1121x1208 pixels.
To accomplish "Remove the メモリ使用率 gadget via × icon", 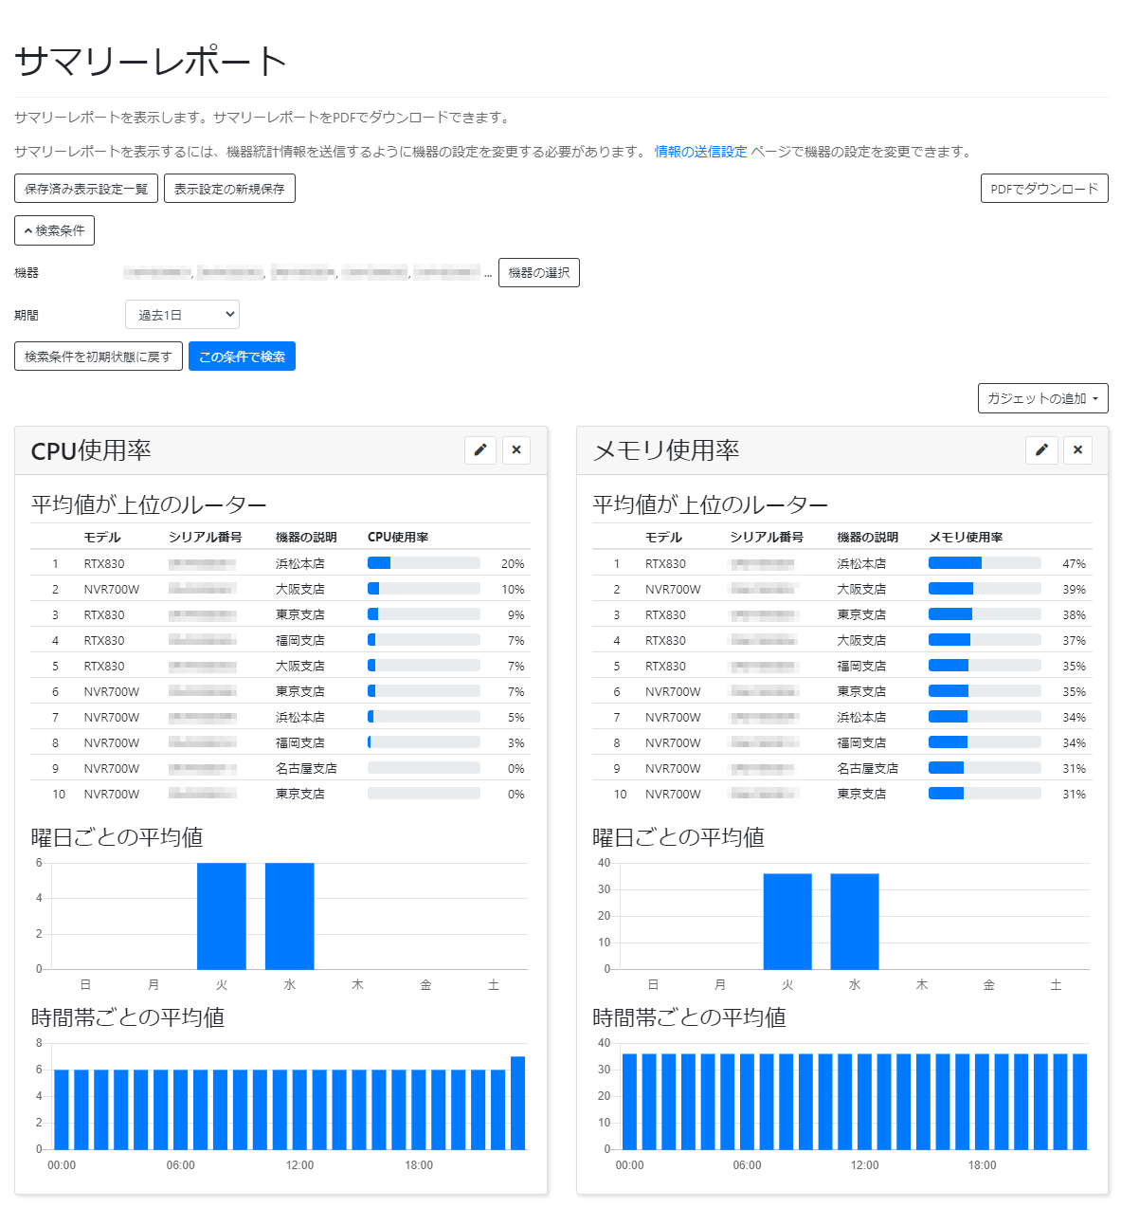I will coord(1077,450).
